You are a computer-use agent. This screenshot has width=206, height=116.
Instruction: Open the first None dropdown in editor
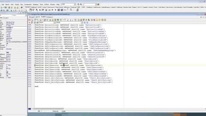(54, 23)
